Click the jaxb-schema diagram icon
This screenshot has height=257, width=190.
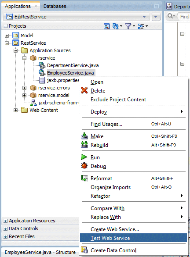pos(33,103)
